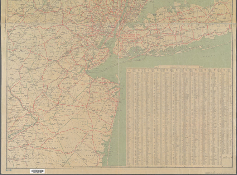Click the SOUTHAMPTON township label
This screenshot has height=175, width=237.
point(40,158)
